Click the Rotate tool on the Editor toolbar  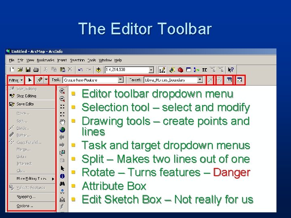tap(219, 80)
